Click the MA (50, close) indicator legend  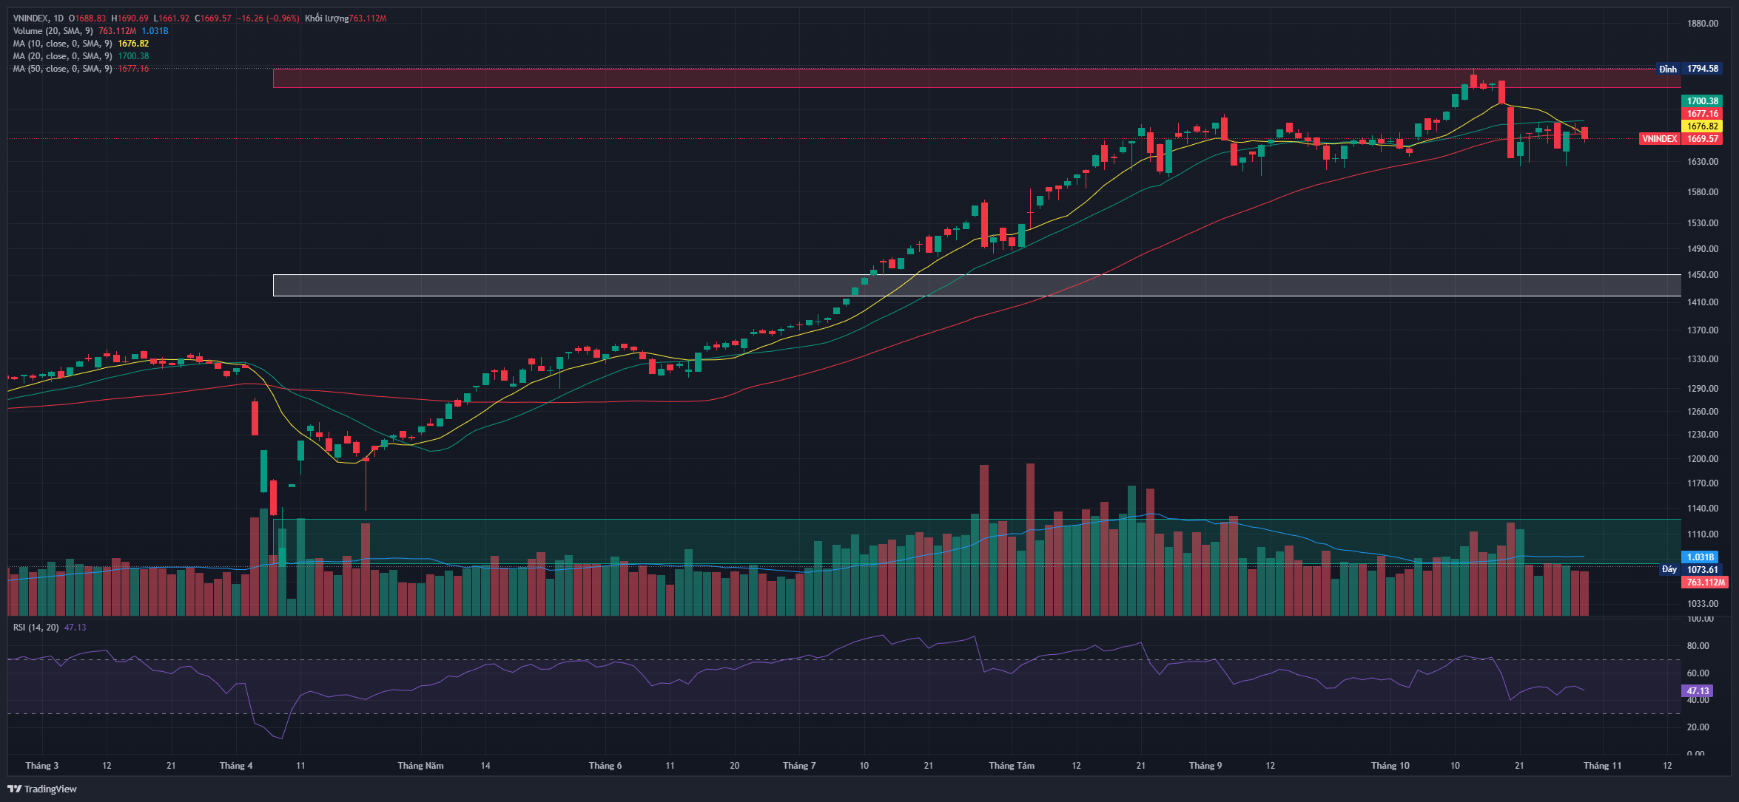62,69
